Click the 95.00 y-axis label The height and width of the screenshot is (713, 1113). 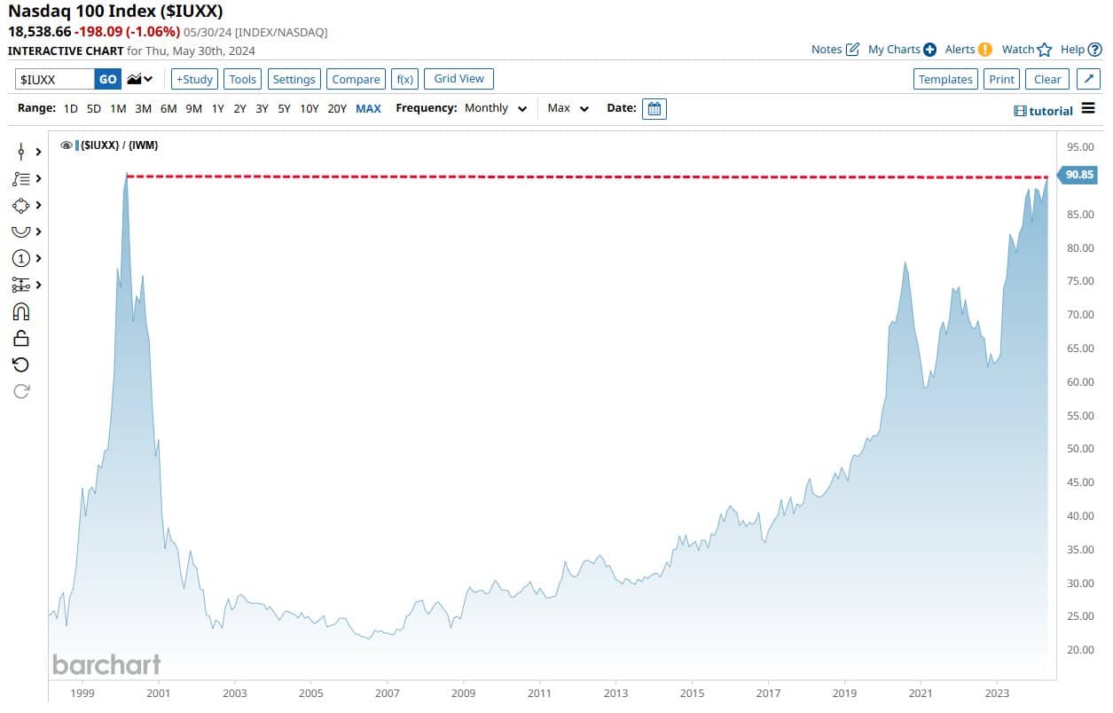click(x=1080, y=147)
